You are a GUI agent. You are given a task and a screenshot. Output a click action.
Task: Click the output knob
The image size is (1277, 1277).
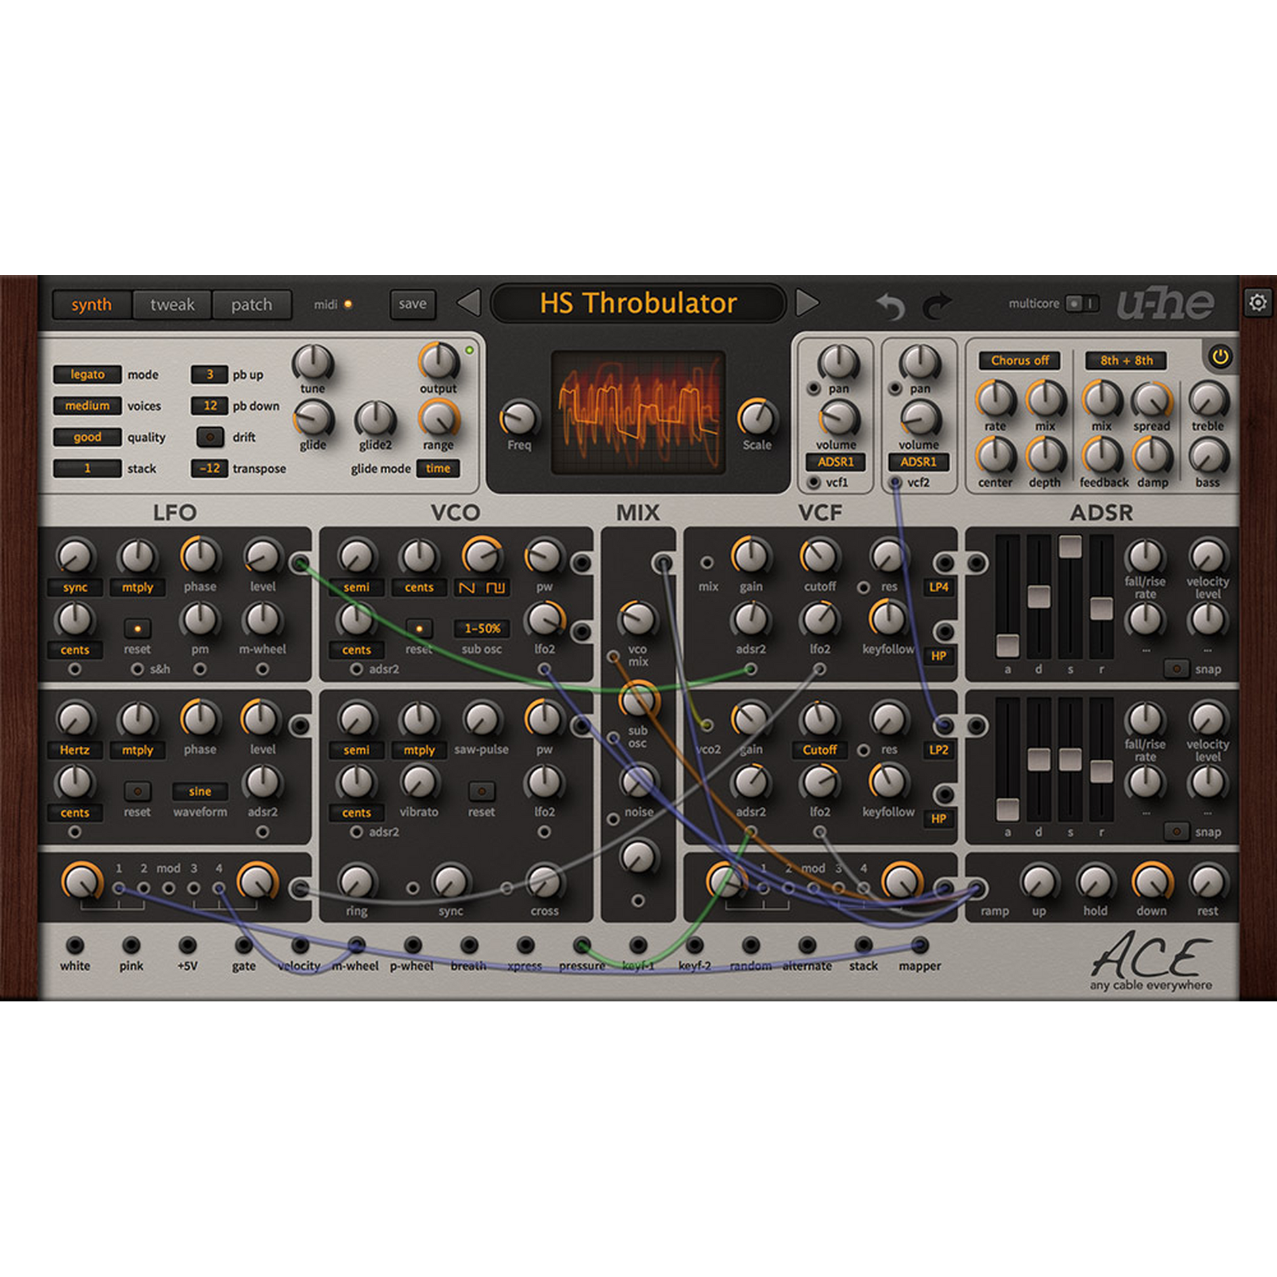click(x=438, y=362)
